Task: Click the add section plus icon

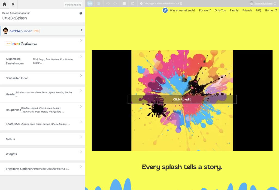Action: (x=90, y=4)
